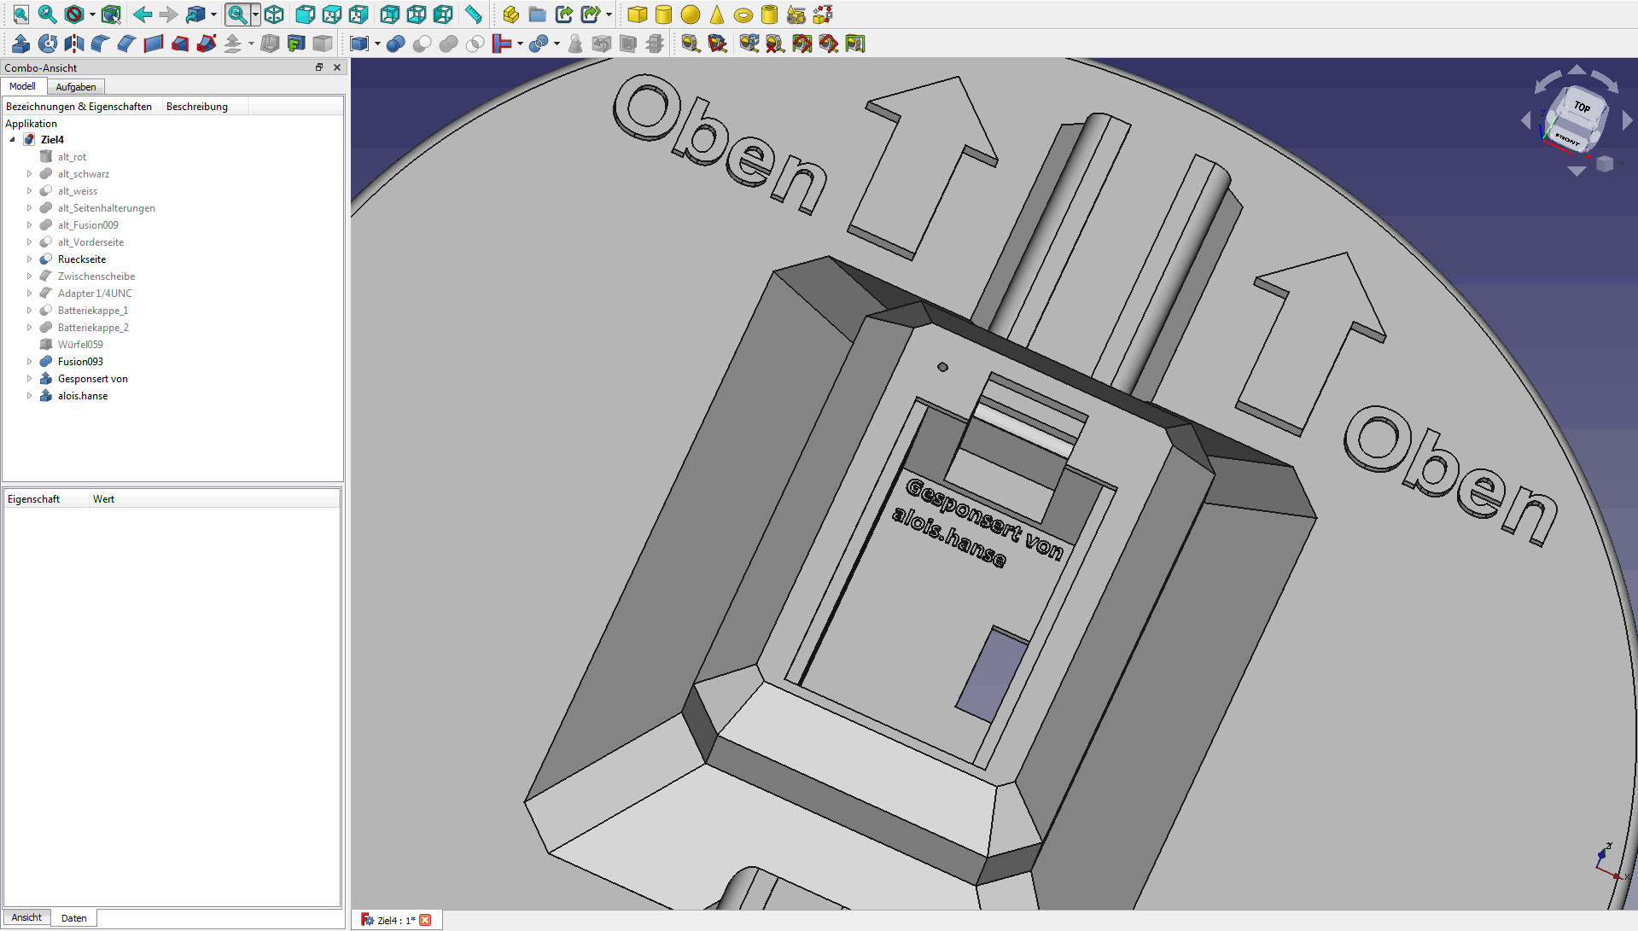
Task: Click the Measure angular icon
Action: point(718,44)
